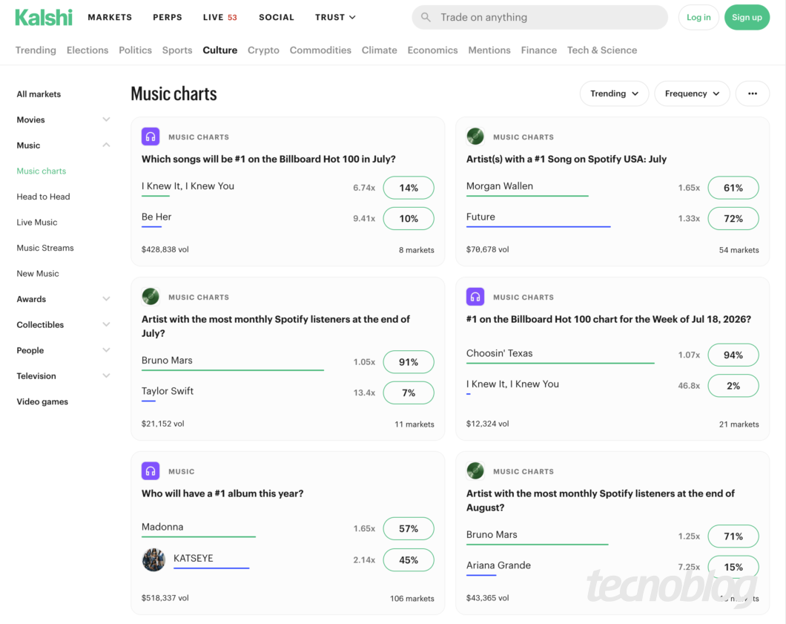Open 'Artist(s) with a #1 Song on Spotify USA: July'

pos(567,159)
